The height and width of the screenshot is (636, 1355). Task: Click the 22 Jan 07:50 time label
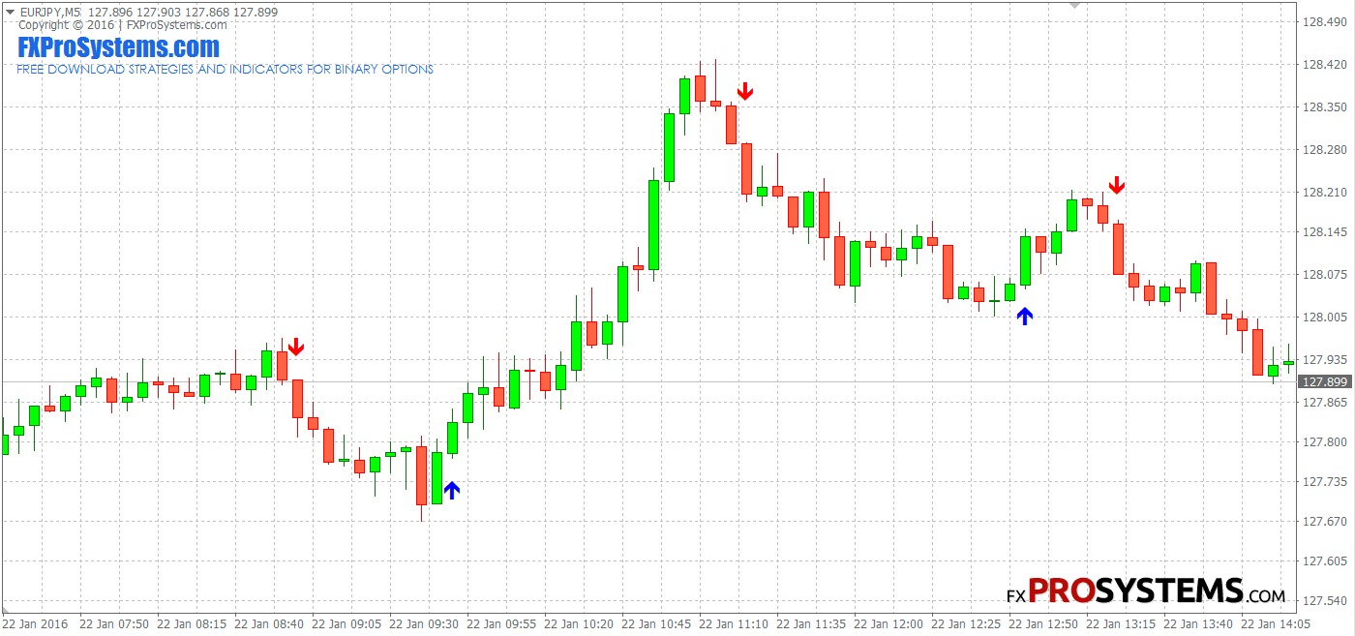click(114, 624)
